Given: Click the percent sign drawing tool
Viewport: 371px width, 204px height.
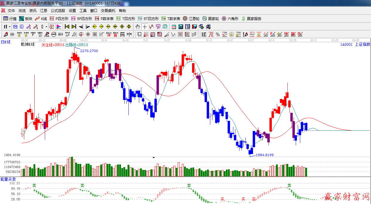Looking at the screenshot, I should click(x=217, y=34).
